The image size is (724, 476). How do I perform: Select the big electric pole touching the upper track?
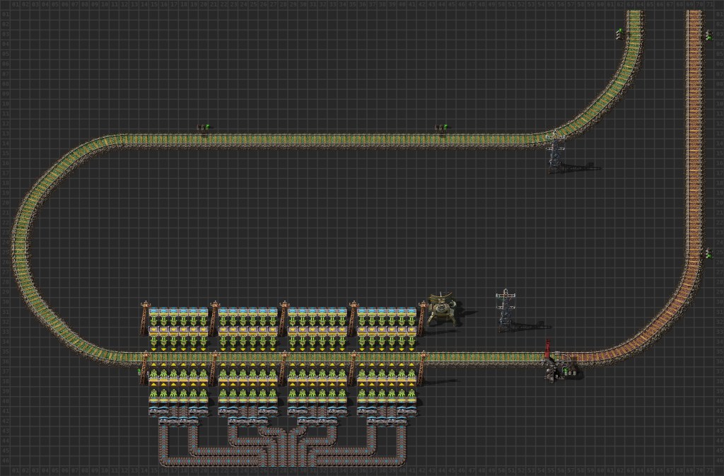[556, 153]
